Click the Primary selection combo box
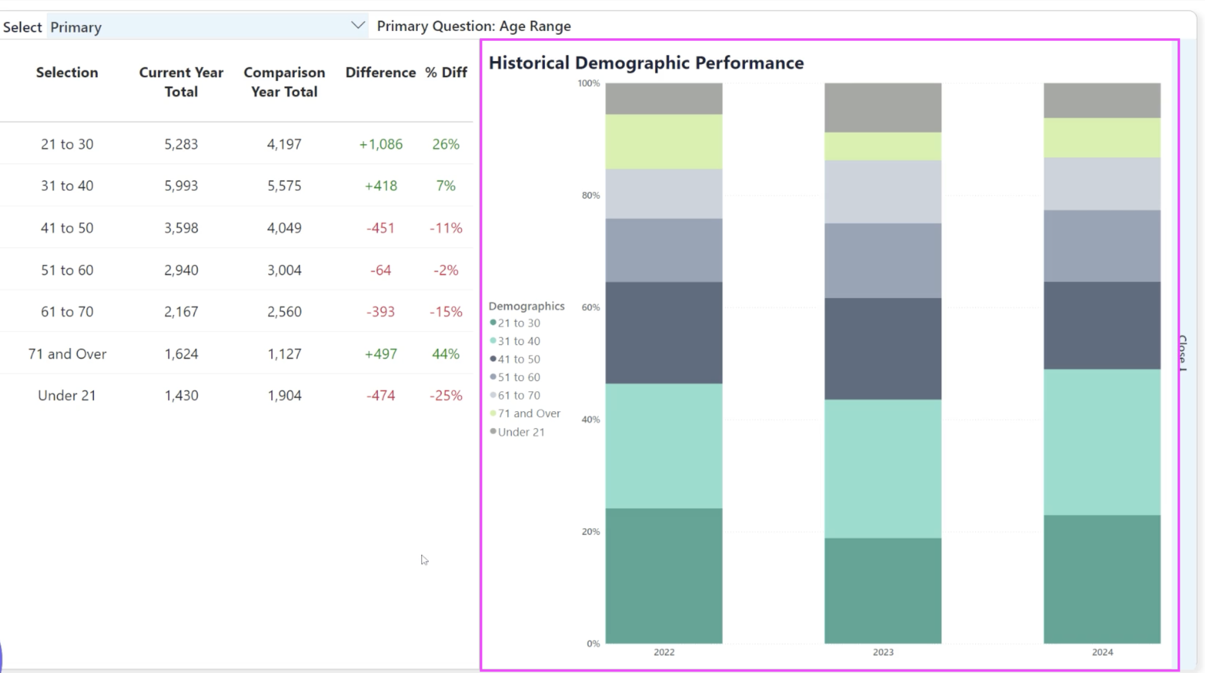Viewport: 1205px width, 673px height. point(198,27)
